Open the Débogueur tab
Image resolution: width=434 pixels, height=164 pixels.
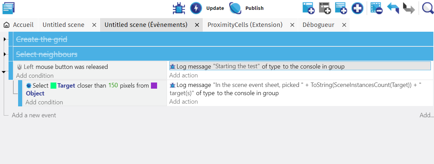[x=318, y=25]
